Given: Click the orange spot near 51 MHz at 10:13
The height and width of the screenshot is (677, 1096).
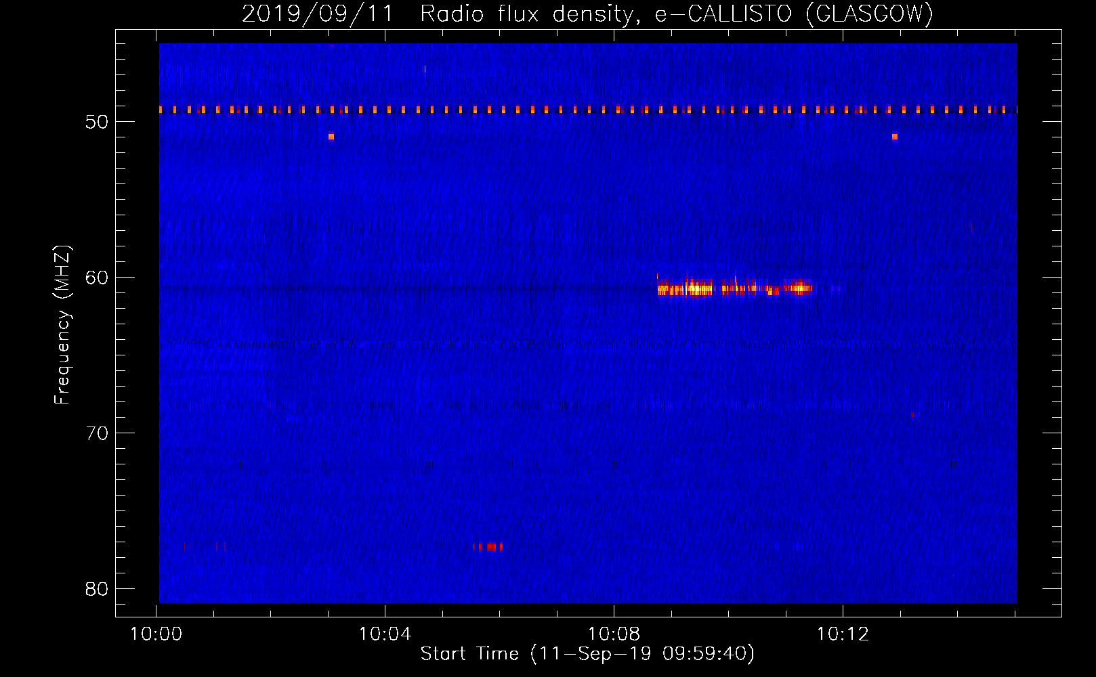Looking at the screenshot, I should 895,137.
